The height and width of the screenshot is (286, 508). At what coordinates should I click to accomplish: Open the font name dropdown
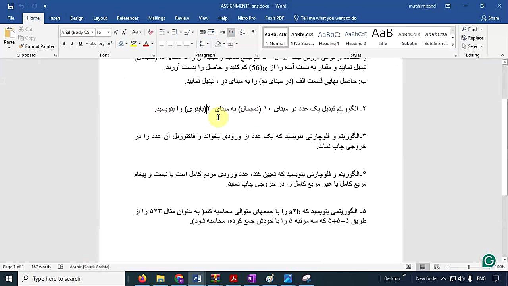point(92,32)
